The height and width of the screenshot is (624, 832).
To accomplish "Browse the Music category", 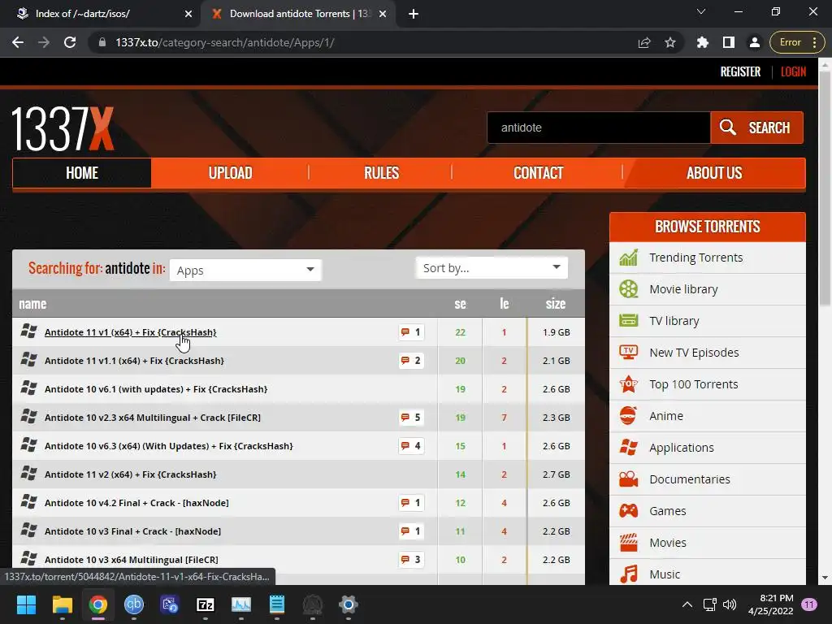I will [708, 573].
